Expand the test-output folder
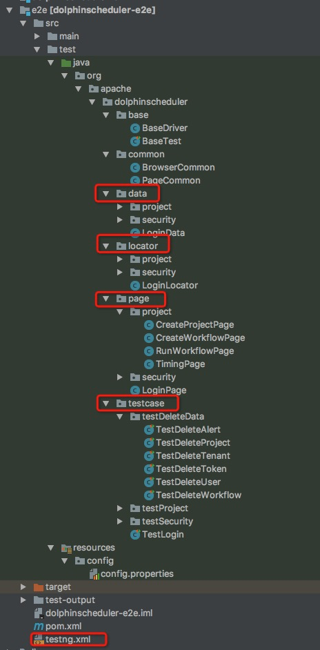The height and width of the screenshot is (650, 320). tap(23, 600)
